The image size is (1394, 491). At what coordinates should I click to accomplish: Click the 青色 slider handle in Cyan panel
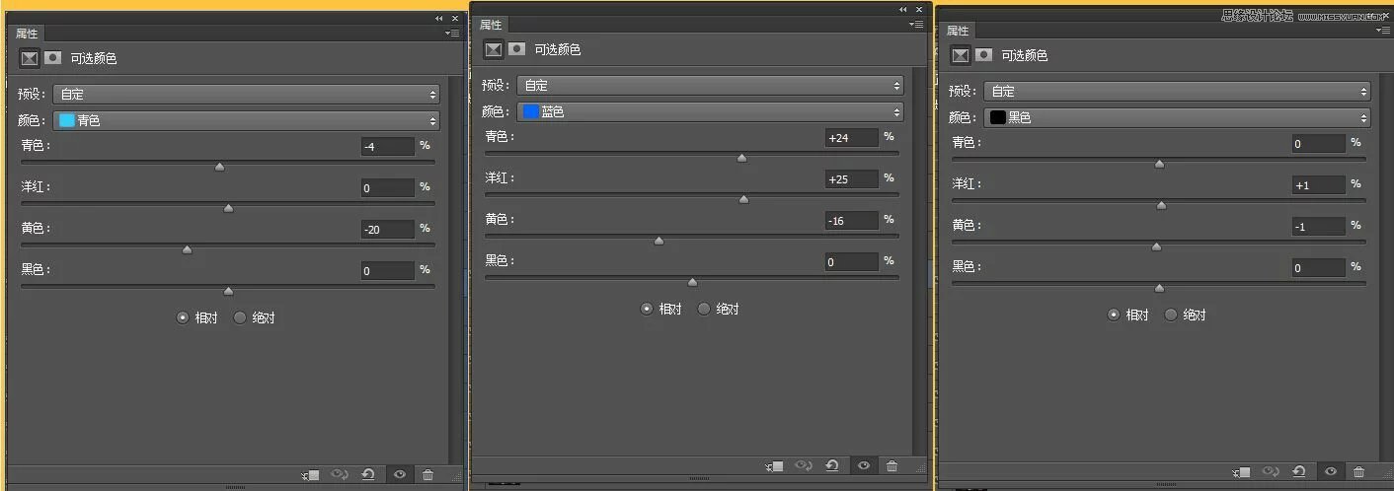click(x=219, y=167)
